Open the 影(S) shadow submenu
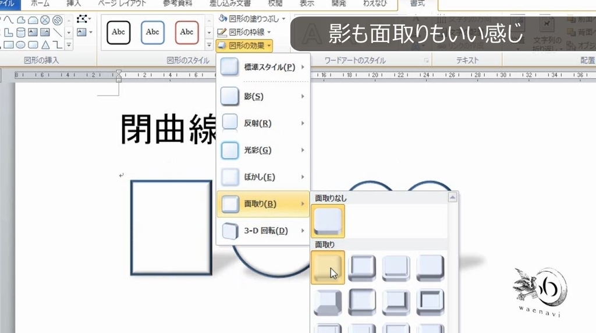 click(x=262, y=96)
